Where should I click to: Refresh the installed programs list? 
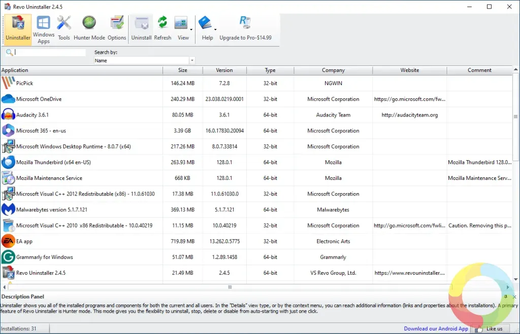[x=162, y=29]
